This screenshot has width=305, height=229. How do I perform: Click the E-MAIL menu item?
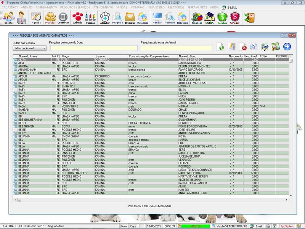click(x=230, y=7)
